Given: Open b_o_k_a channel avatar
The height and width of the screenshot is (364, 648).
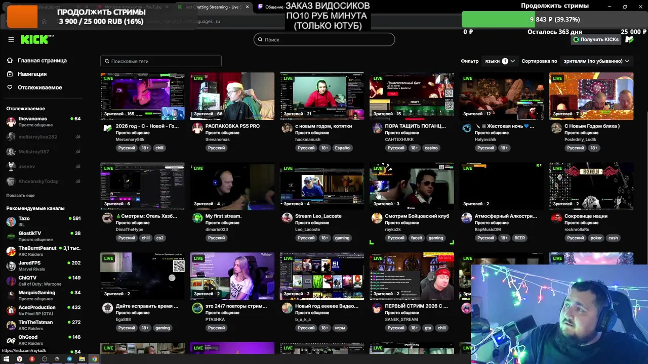Looking at the screenshot, I should click(287, 308).
